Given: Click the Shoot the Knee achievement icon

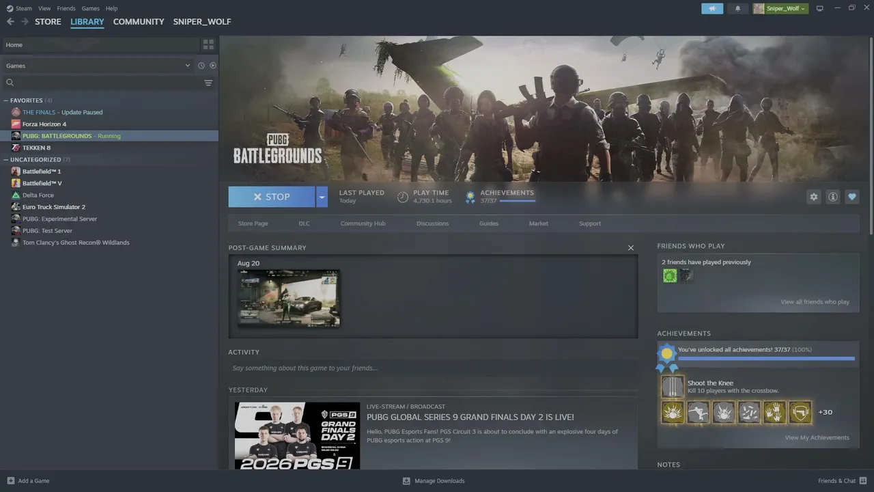Looking at the screenshot, I should coord(673,387).
